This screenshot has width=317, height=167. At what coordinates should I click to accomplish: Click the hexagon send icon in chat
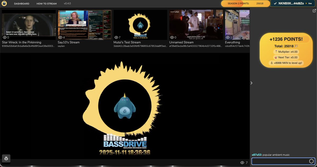pos(311,161)
